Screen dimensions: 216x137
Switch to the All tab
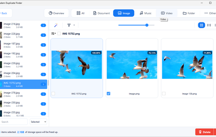80,13
